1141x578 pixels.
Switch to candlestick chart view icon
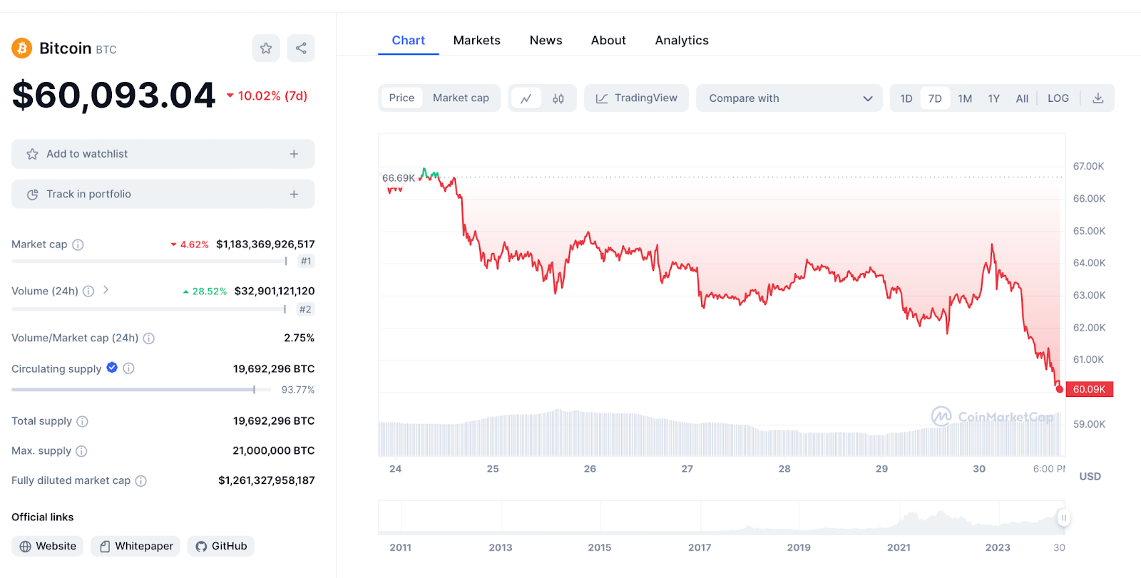(558, 98)
